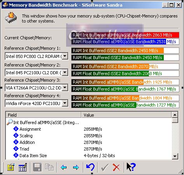
Task: Click the flaming memory chip module icon
Action: [x=11, y=17]
